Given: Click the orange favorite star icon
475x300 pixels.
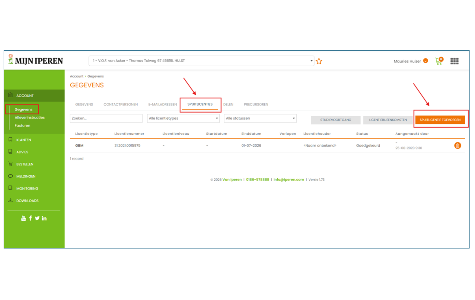Looking at the screenshot, I should point(319,61).
